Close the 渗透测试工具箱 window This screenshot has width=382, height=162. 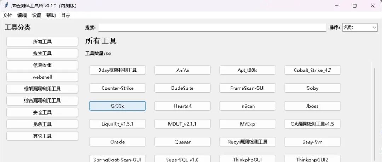pyautogui.click(x=372, y=6)
